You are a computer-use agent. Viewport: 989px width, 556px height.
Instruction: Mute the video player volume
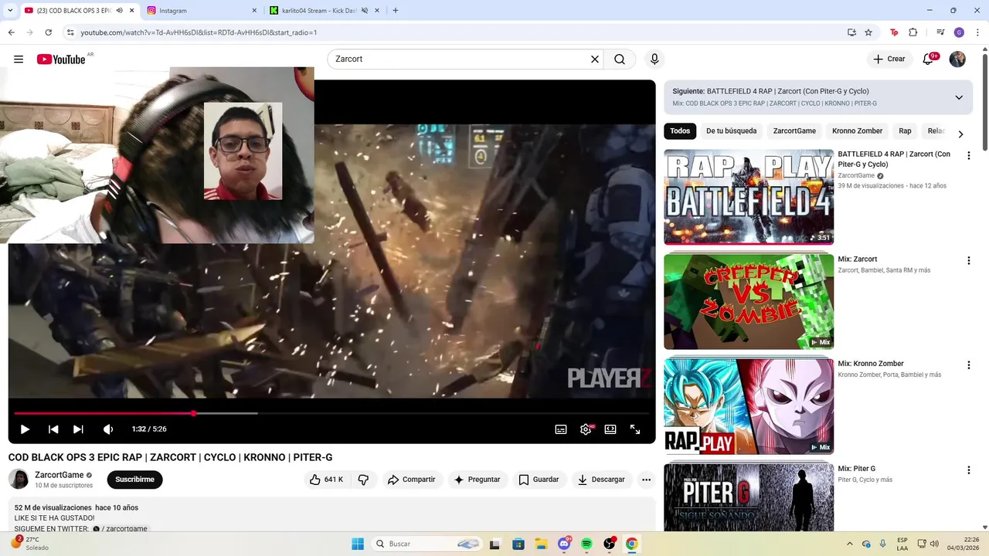108,429
